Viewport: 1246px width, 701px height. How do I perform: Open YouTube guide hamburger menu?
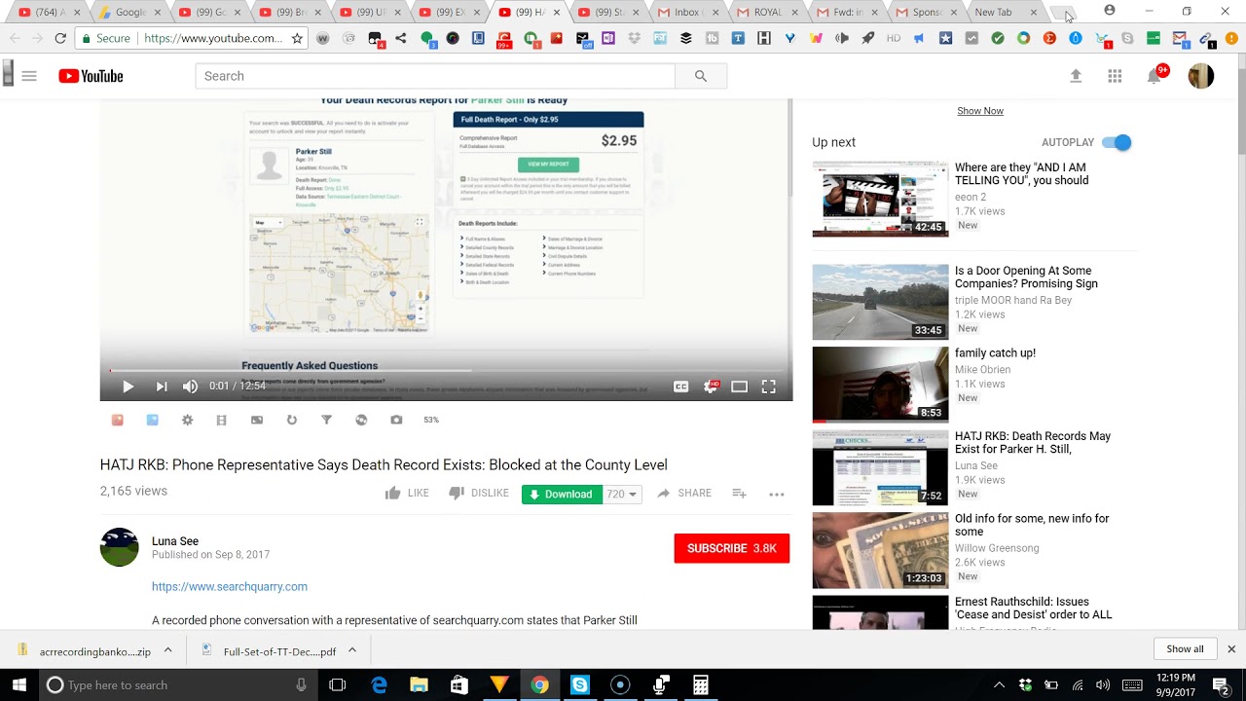click(x=29, y=76)
